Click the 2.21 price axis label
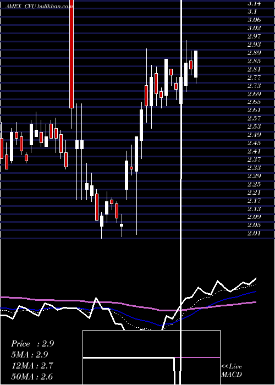Viewport: 275px width, 385px height. tap(254, 193)
